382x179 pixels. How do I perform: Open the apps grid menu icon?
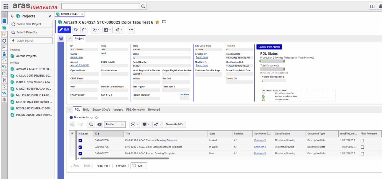click(x=6, y=6)
